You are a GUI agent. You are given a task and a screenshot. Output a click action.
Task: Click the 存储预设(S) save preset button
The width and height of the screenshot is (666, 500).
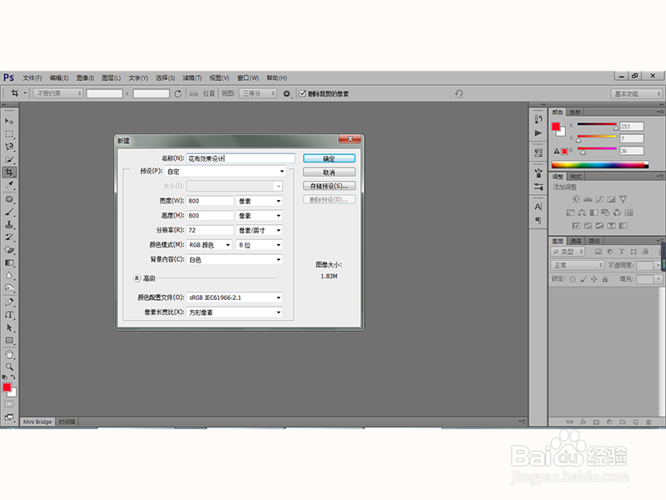coord(329,186)
